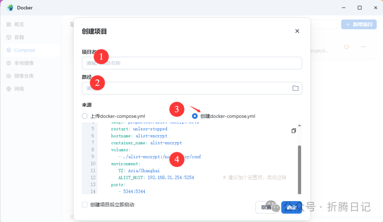Click code line 'restart: unless-stopped'
Screen dimensions: 383x222
[x=139, y=129]
